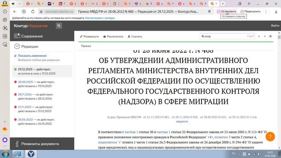Click the page vertical scrollbar thumb
Image resolution: width=281 pixels, height=158 pixels.
(x=279, y=37)
